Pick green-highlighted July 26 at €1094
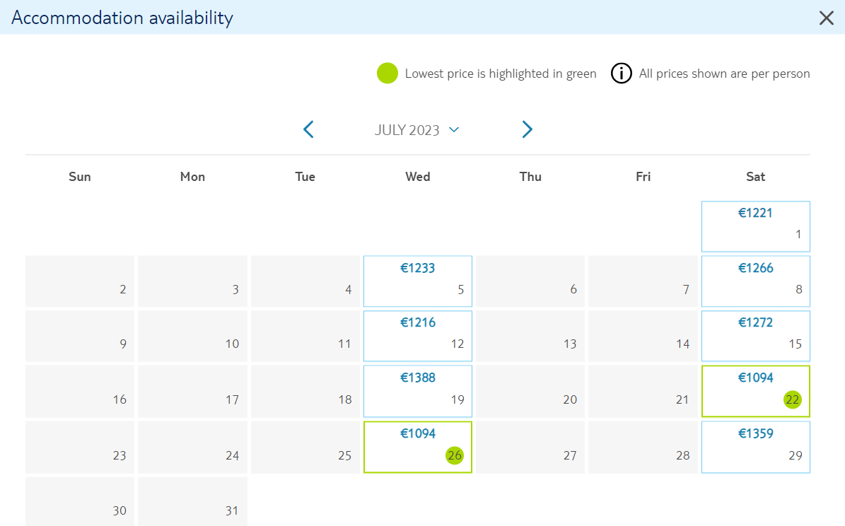 click(x=418, y=448)
